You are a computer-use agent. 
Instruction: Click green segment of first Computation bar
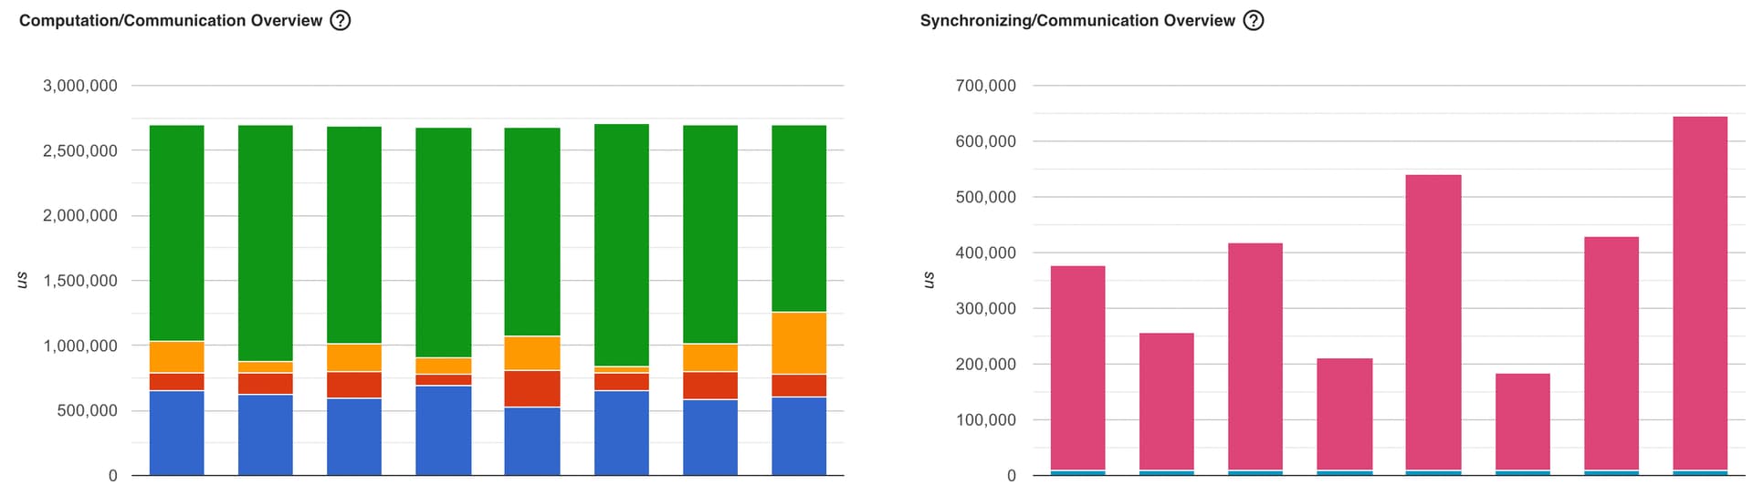176,232
